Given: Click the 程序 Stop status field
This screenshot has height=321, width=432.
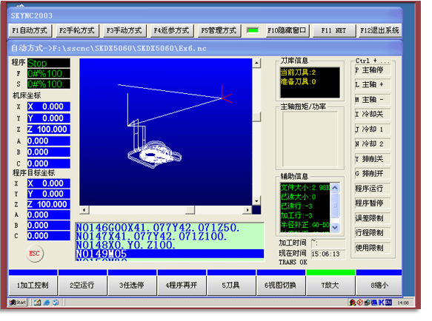Looking at the screenshot, I should pyautogui.click(x=49, y=63).
